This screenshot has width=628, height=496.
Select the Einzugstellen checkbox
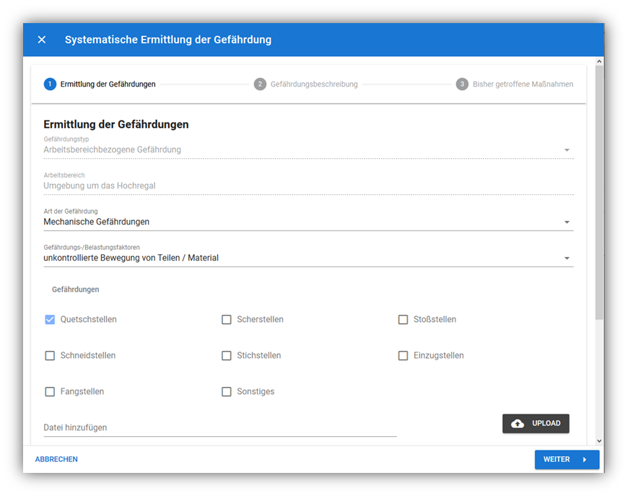click(404, 355)
